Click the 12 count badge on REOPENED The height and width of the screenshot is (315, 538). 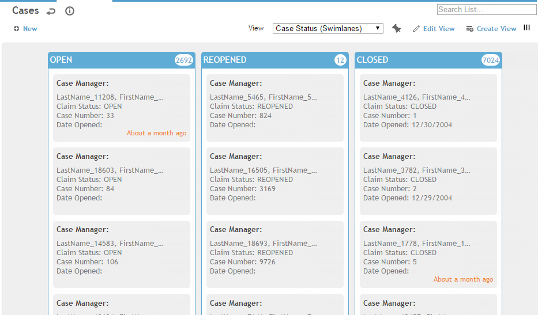click(340, 60)
